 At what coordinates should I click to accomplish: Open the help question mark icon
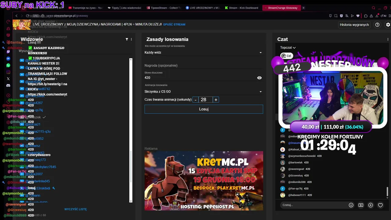click(377, 25)
